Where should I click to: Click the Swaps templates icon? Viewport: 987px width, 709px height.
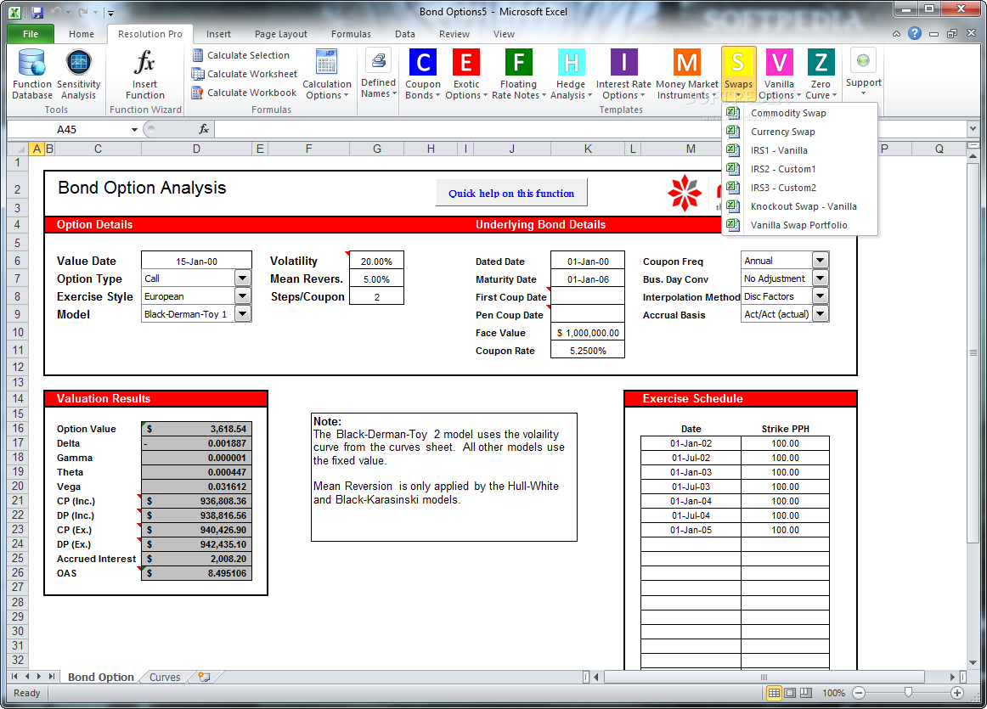tap(738, 62)
